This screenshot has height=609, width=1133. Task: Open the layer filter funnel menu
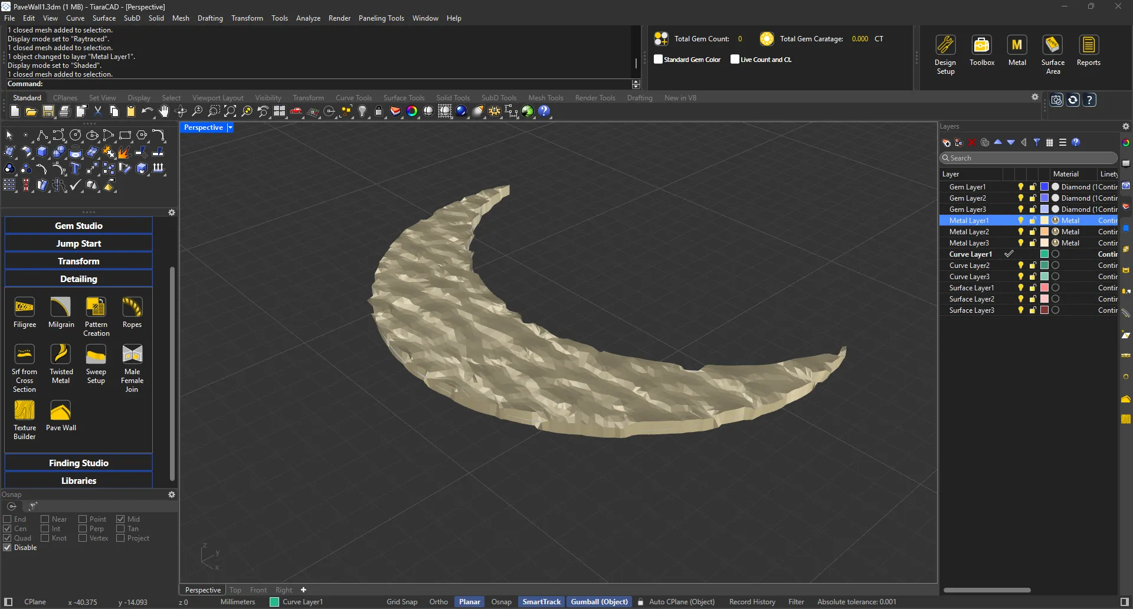tap(1037, 142)
